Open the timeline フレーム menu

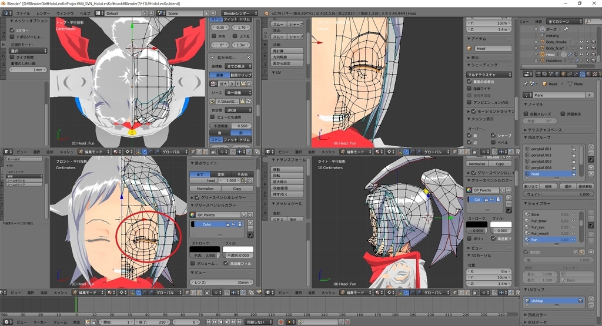click(60, 322)
